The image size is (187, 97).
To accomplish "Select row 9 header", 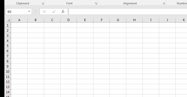I will (x=8, y=66).
